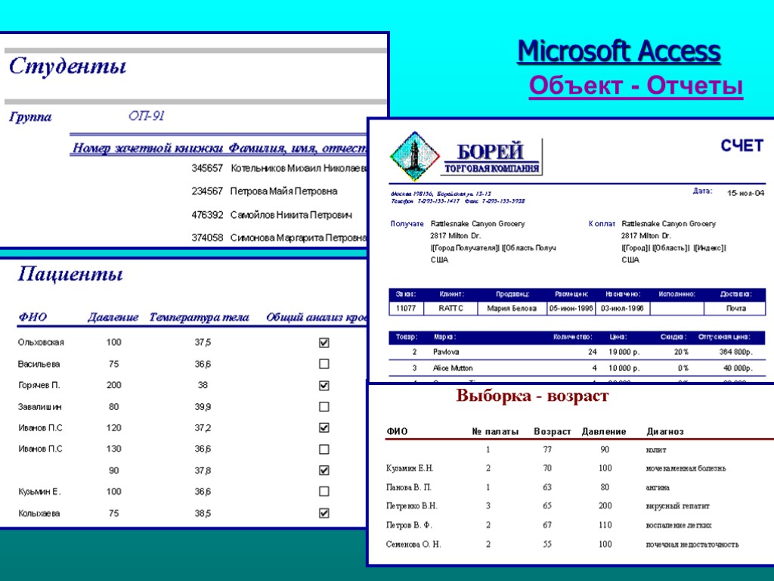The height and width of the screenshot is (581, 774).
Task: Click the Общий анализ крови column header
Action: [x=317, y=317]
